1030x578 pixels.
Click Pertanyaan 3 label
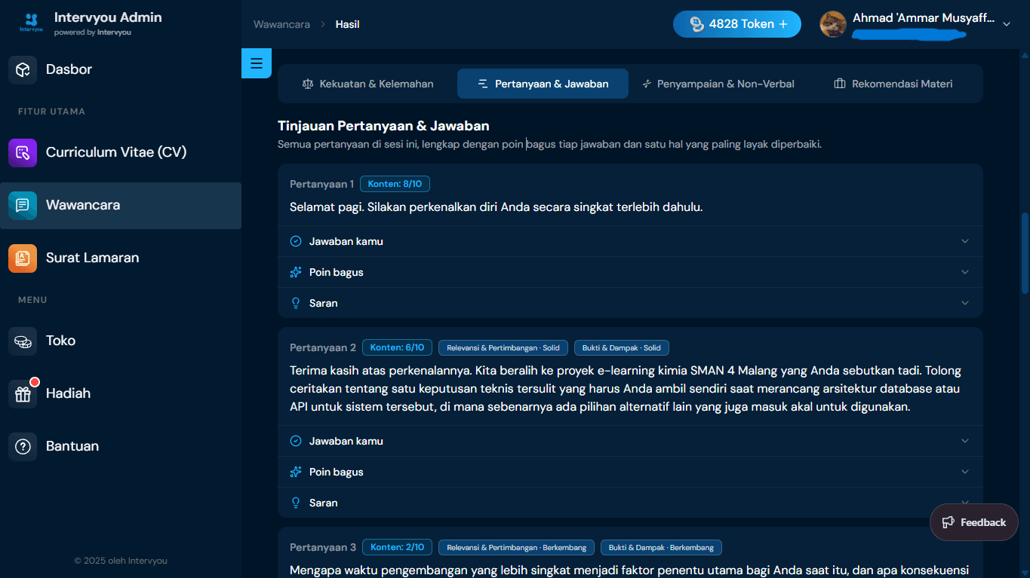(x=323, y=547)
